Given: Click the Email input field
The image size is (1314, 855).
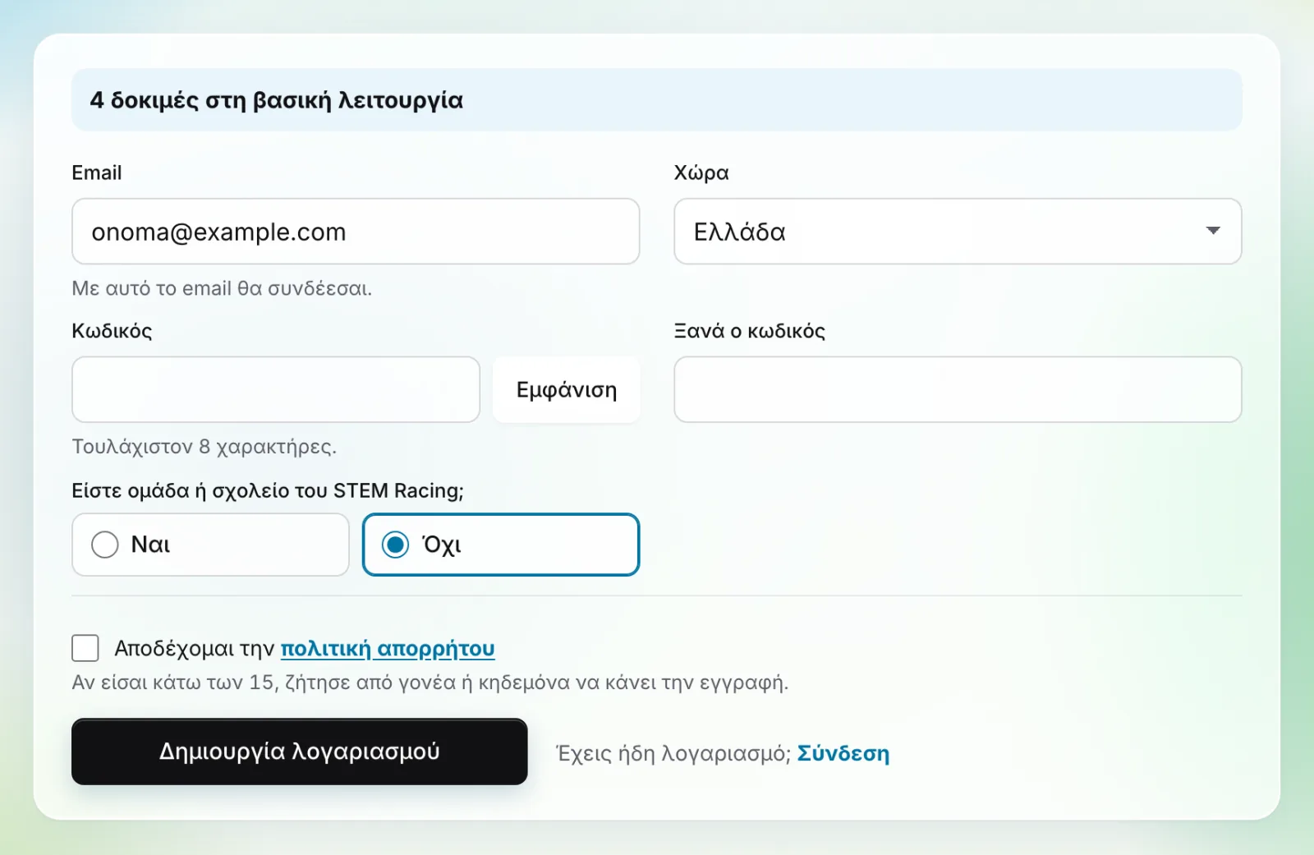Looking at the screenshot, I should [x=356, y=232].
